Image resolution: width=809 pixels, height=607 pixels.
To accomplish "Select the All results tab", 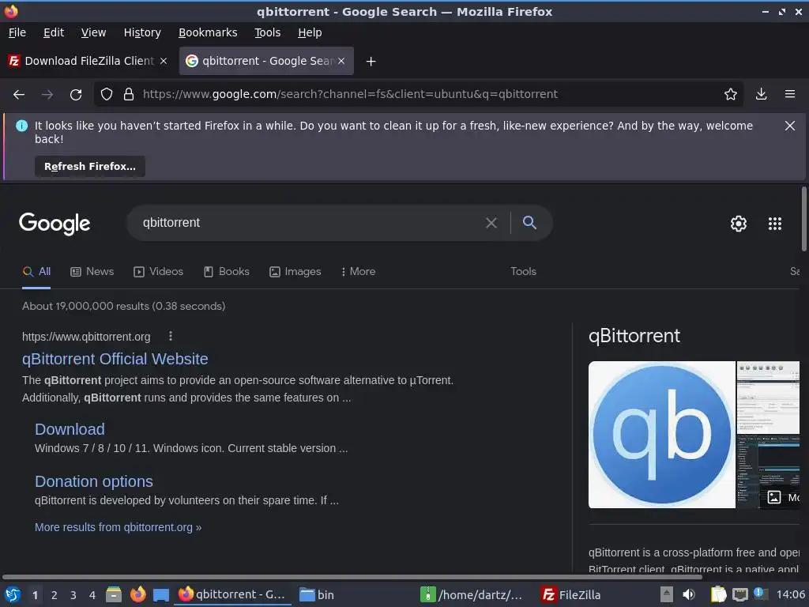I will pos(36,272).
